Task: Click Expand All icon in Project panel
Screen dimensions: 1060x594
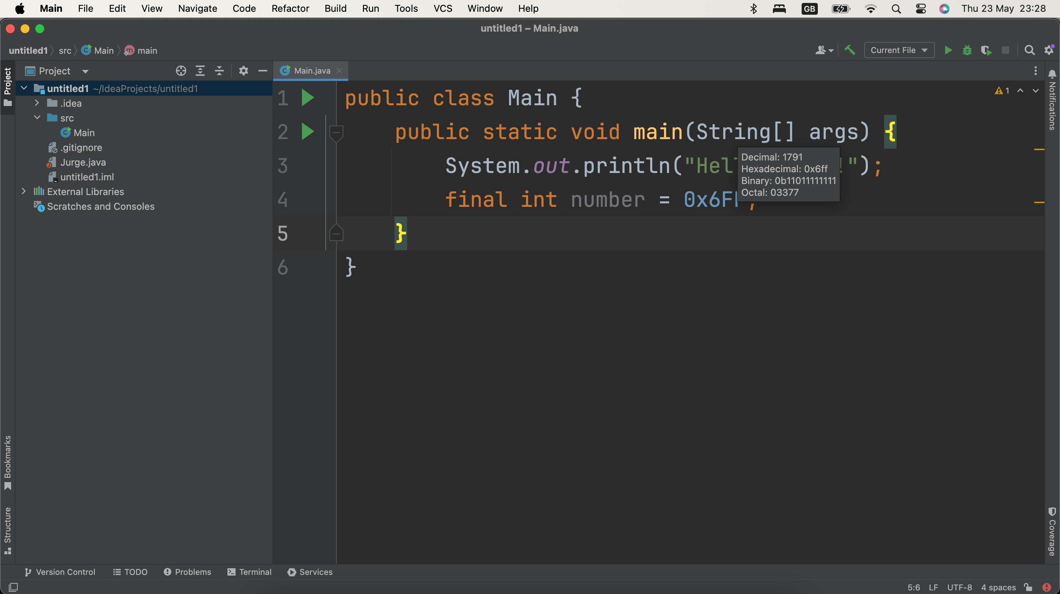Action: (200, 71)
